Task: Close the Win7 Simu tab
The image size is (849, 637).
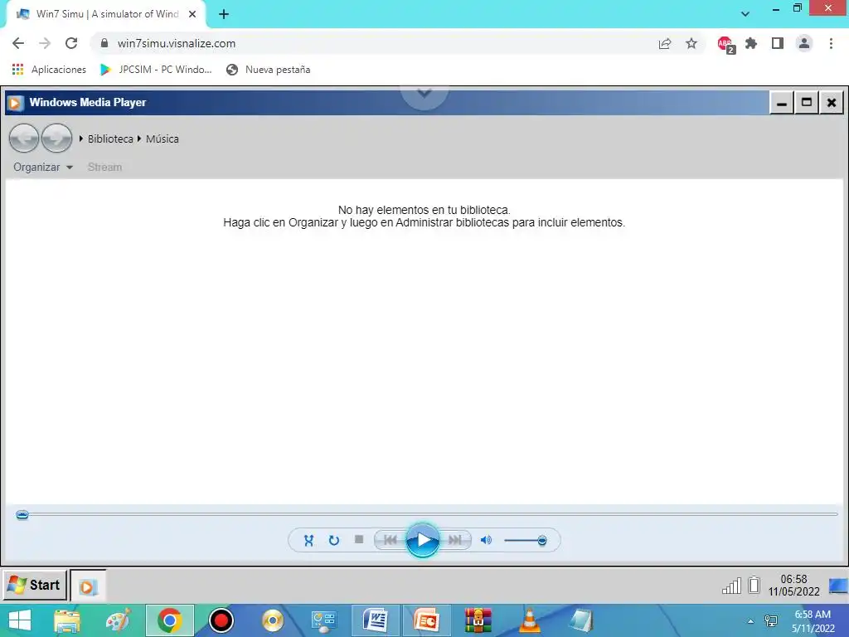Action: pyautogui.click(x=192, y=14)
